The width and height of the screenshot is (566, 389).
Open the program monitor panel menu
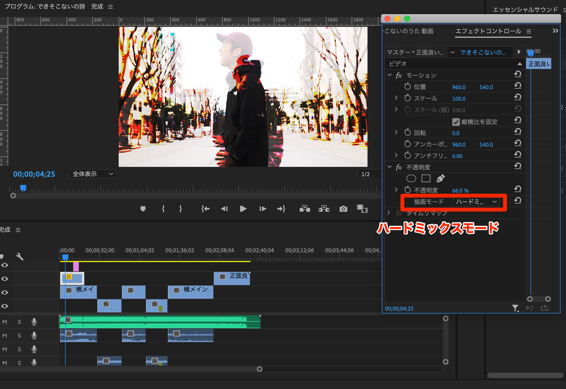[110, 7]
